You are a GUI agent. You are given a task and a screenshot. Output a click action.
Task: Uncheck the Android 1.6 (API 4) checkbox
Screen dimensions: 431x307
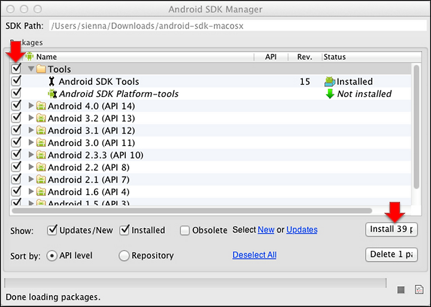click(x=16, y=191)
